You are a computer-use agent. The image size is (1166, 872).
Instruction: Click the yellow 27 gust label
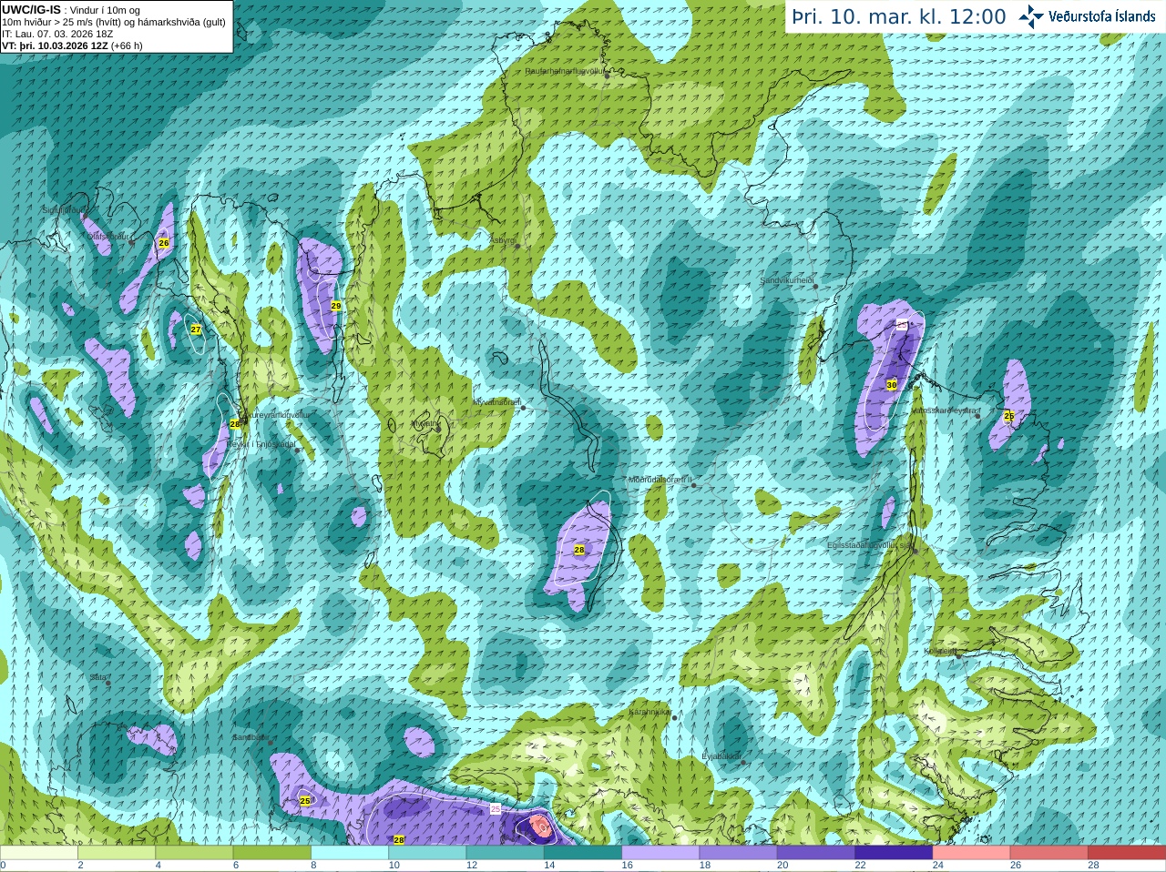196,330
